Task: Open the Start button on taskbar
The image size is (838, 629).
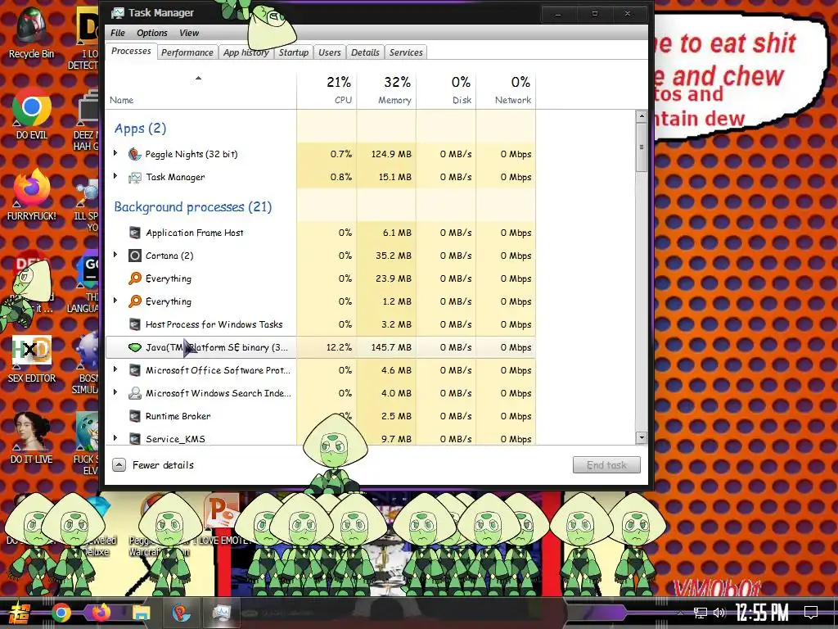Action: [20, 613]
